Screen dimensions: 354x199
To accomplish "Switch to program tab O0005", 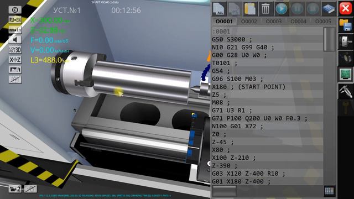I will point(323,22).
